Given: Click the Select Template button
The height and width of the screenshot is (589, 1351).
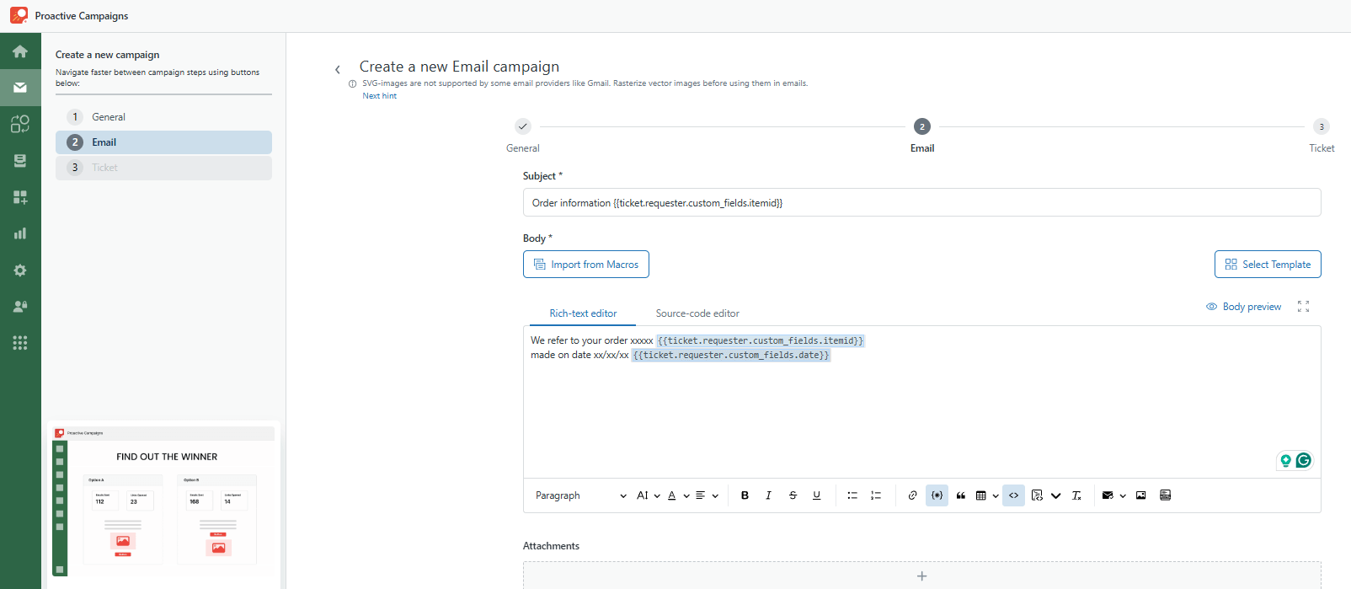Looking at the screenshot, I should (1268, 265).
